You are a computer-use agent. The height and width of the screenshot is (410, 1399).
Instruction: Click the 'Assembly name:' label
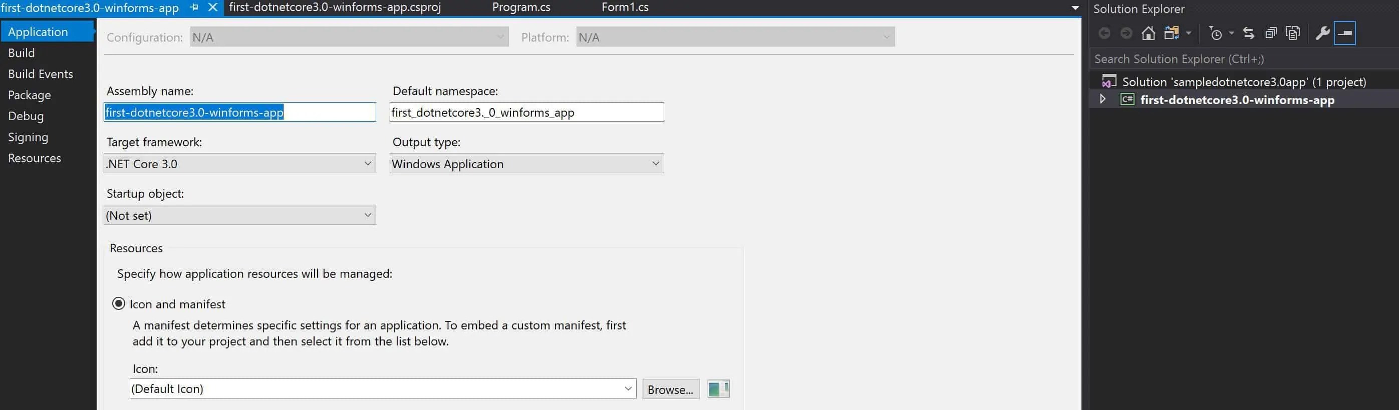tap(150, 91)
